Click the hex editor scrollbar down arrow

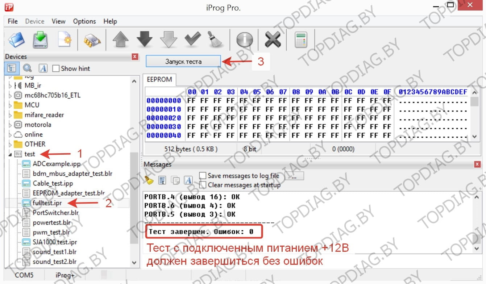pyautogui.click(x=474, y=137)
